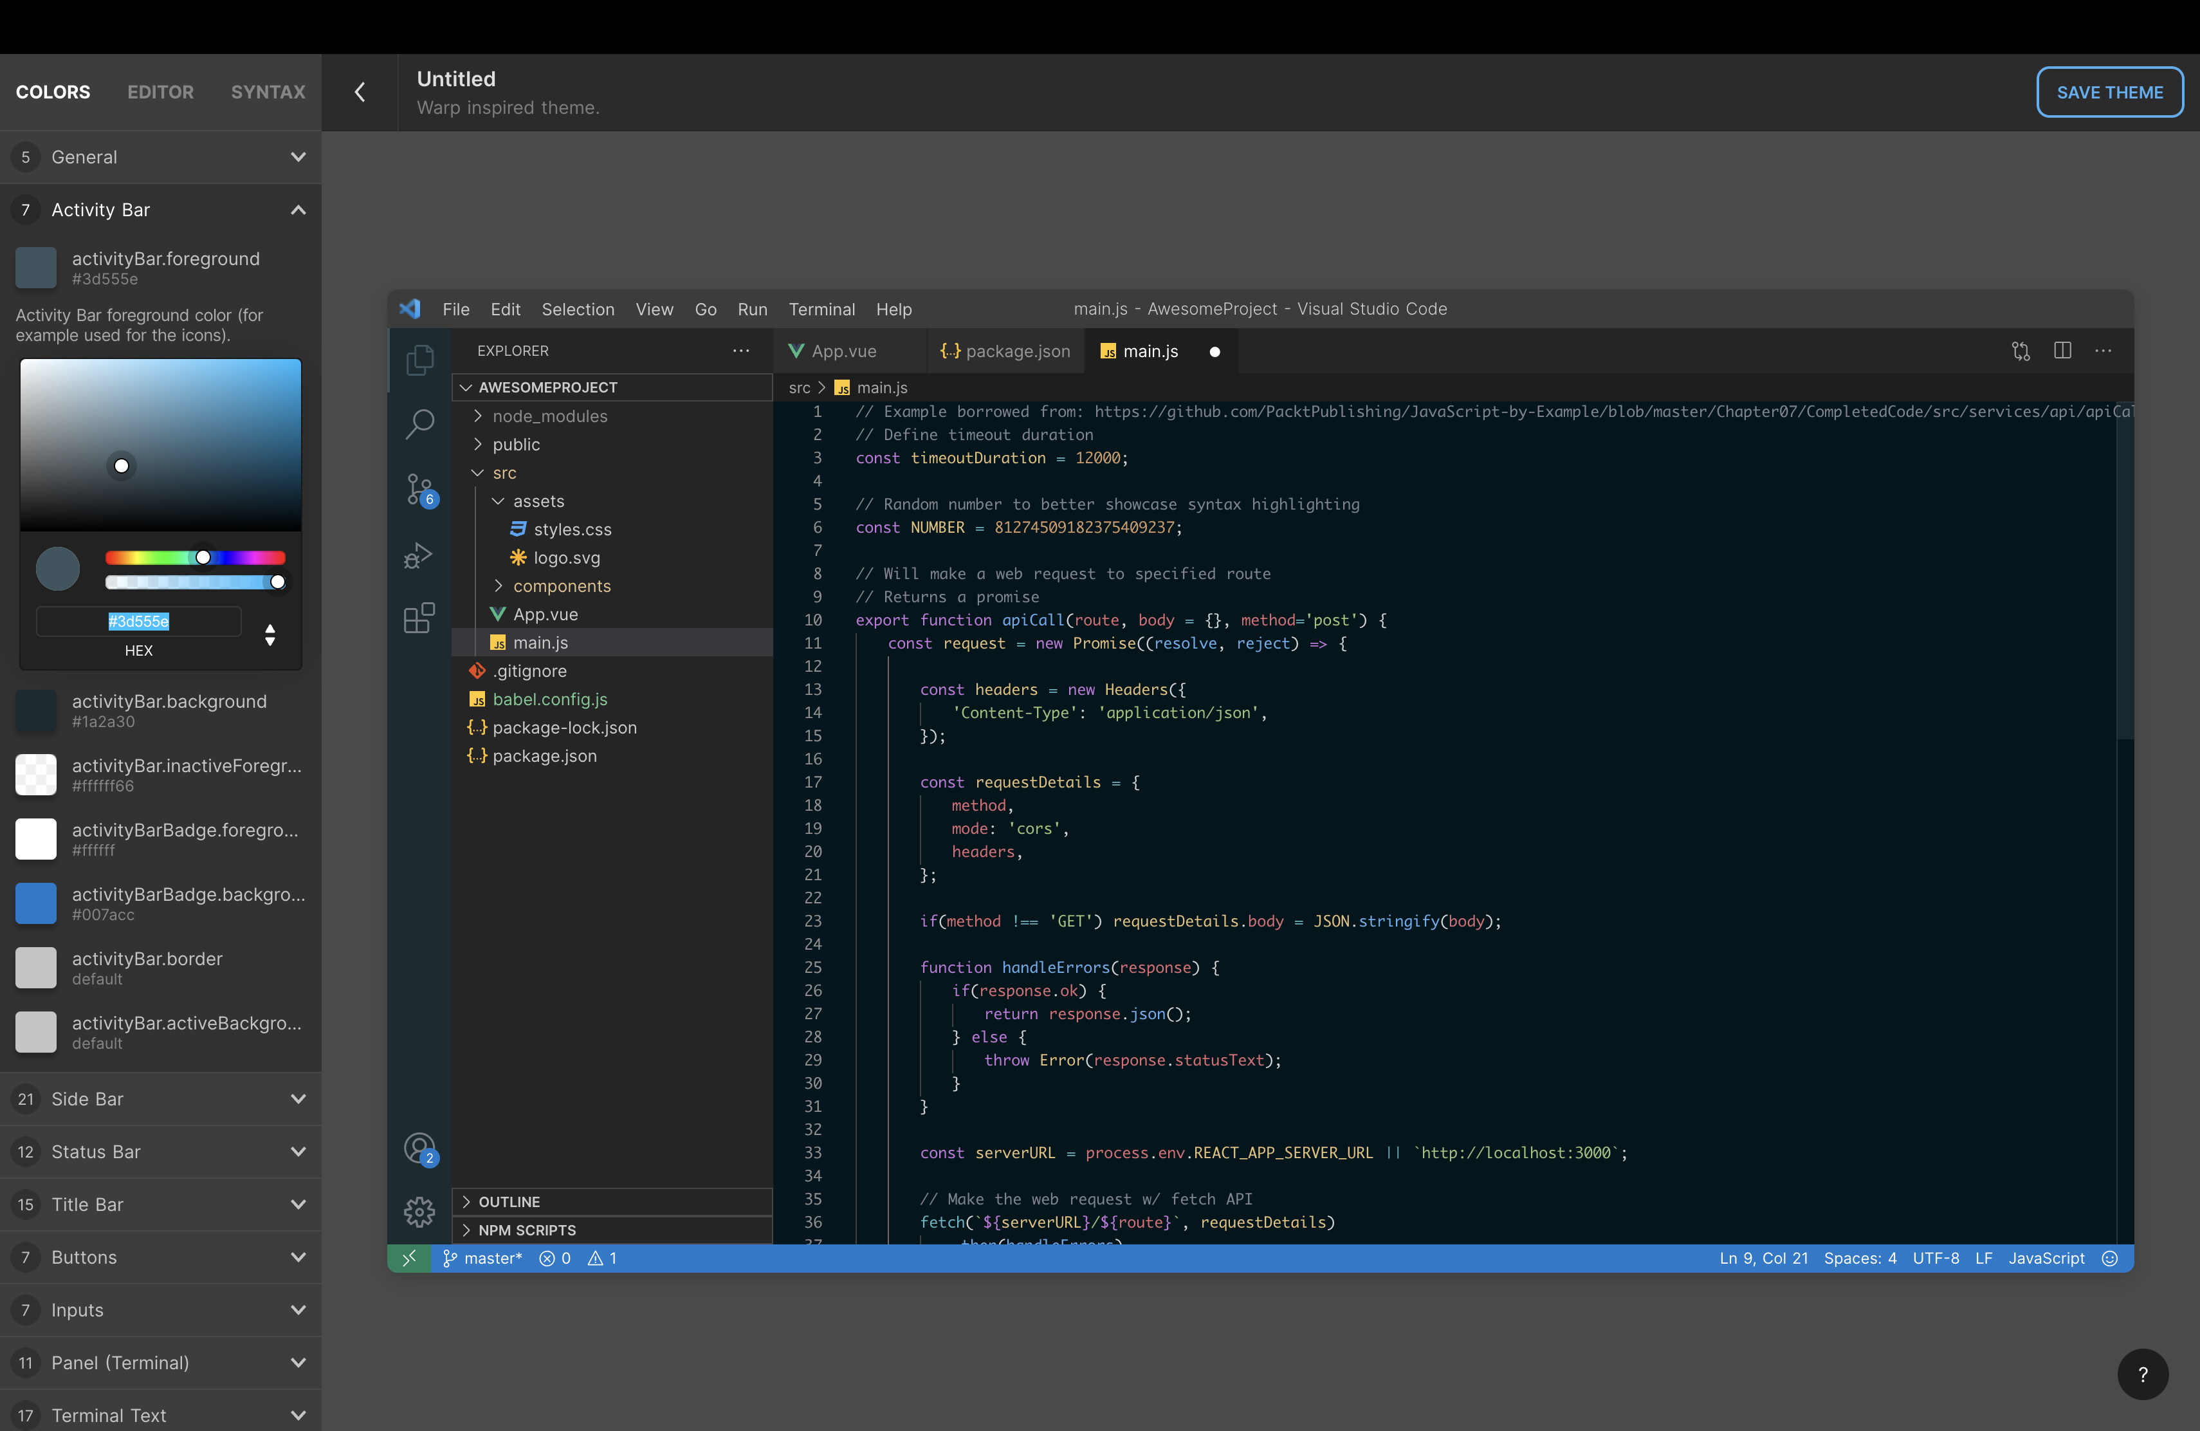Click the SAVE THEME button
The height and width of the screenshot is (1431, 2200).
tap(2109, 93)
